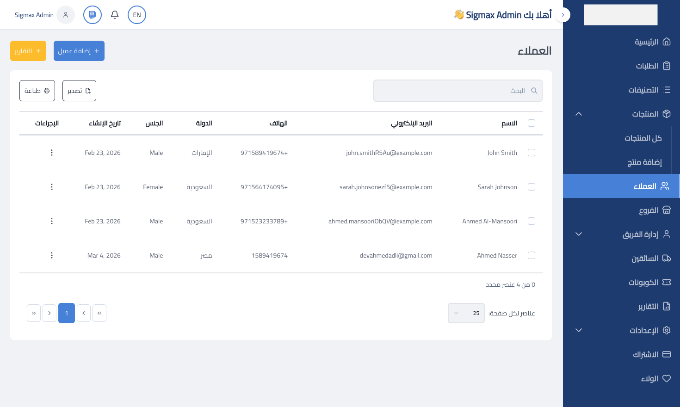The image size is (680, 407).
Task: Select all customers using the header checkbox
Action: [x=531, y=123]
